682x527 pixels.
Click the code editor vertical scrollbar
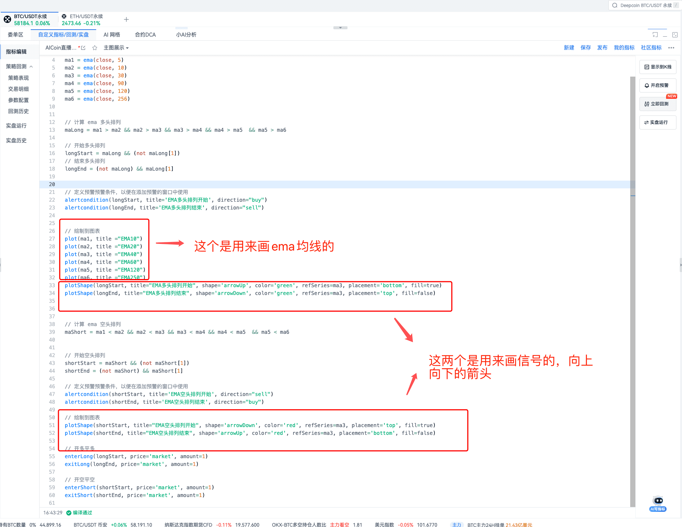[632, 292]
